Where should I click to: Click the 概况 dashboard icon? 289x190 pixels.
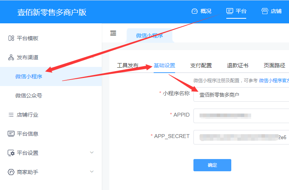[x=195, y=11]
